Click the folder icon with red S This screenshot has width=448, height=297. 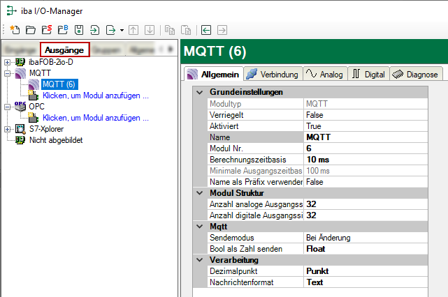click(46, 30)
